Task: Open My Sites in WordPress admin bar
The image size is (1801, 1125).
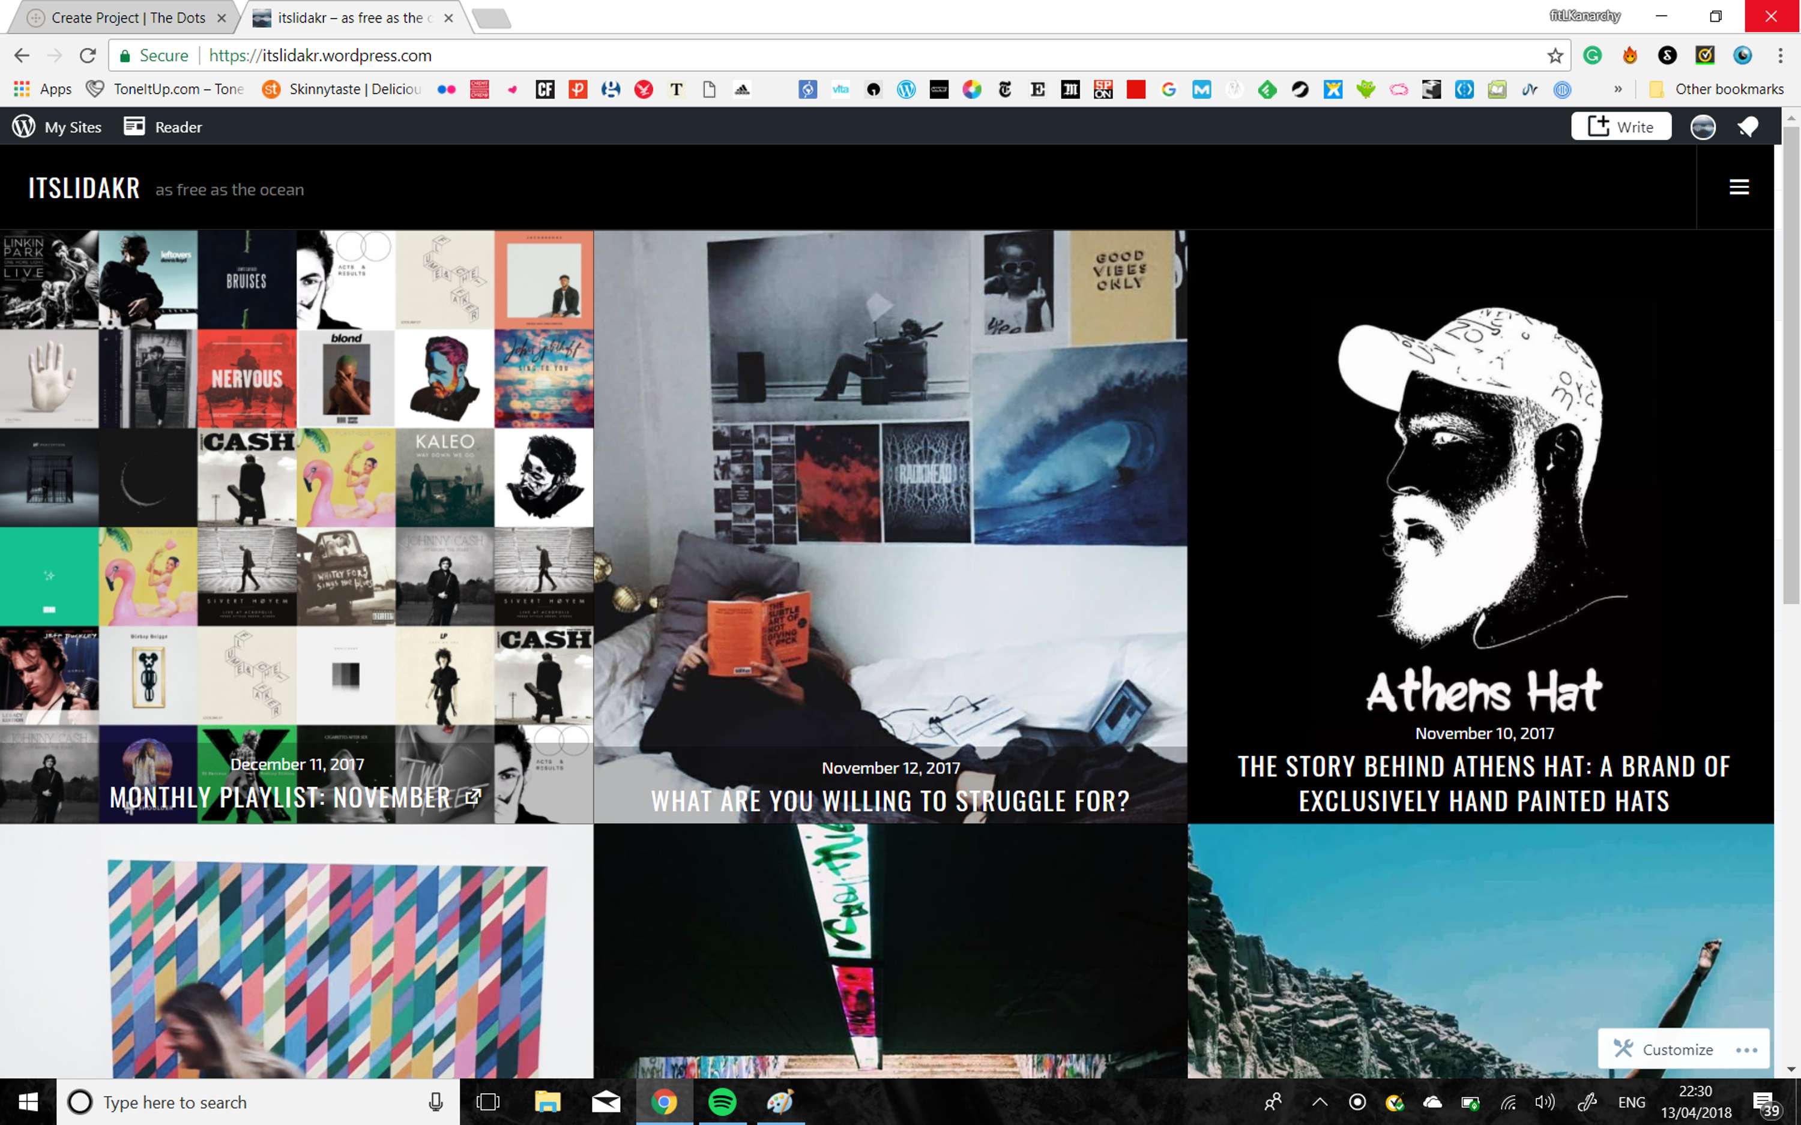Action: coord(56,127)
